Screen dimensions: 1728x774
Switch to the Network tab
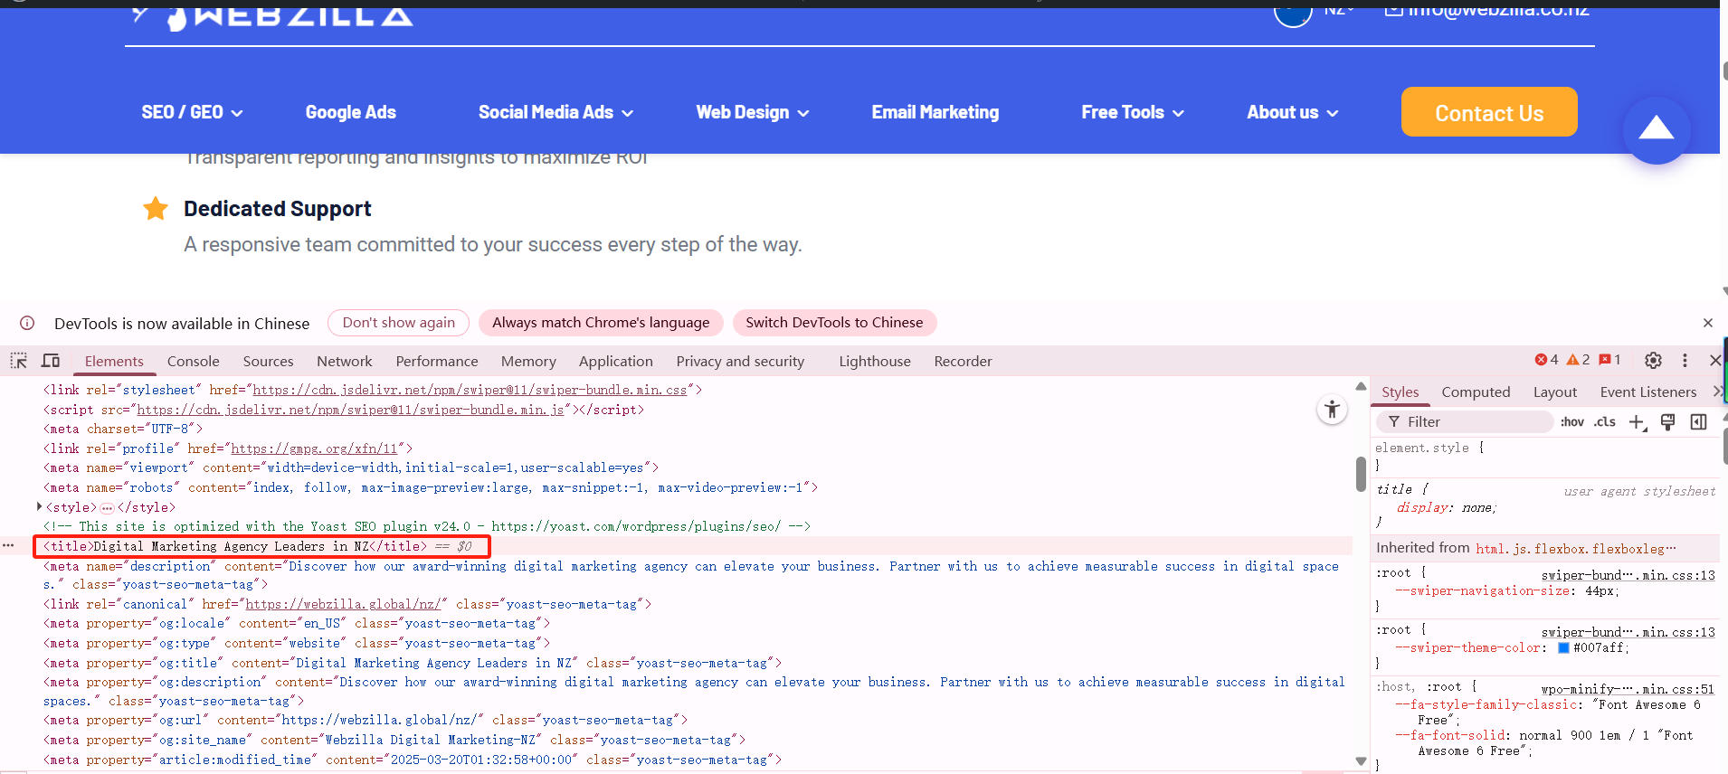click(345, 361)
